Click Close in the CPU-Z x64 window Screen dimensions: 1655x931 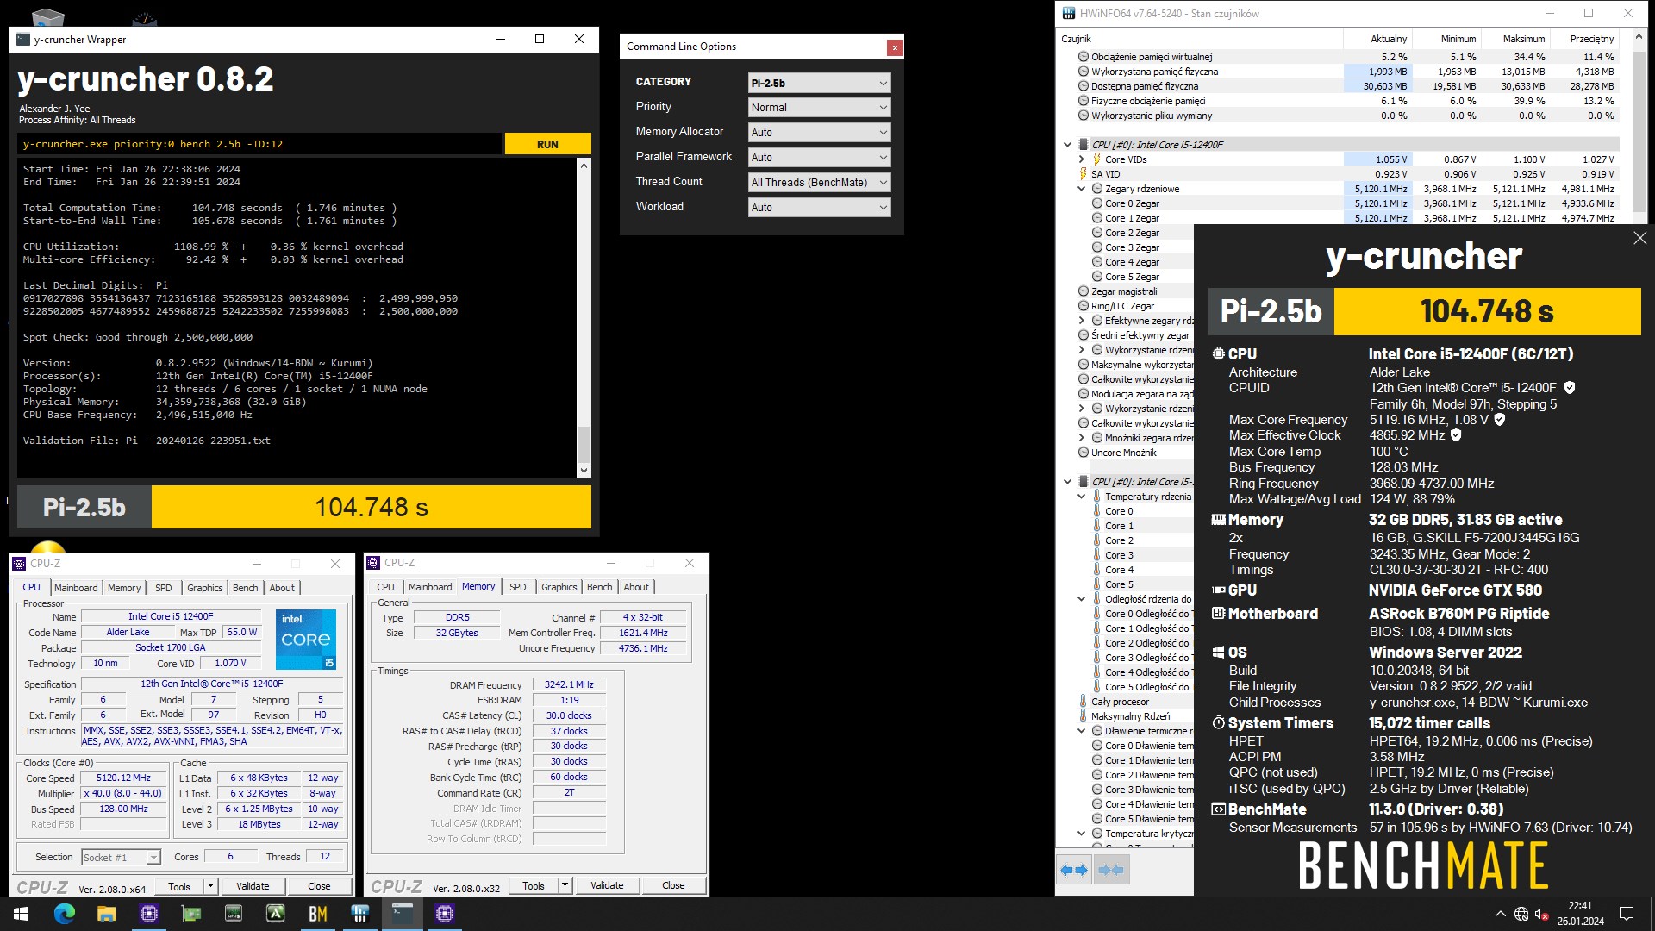[x=319, y=886]
